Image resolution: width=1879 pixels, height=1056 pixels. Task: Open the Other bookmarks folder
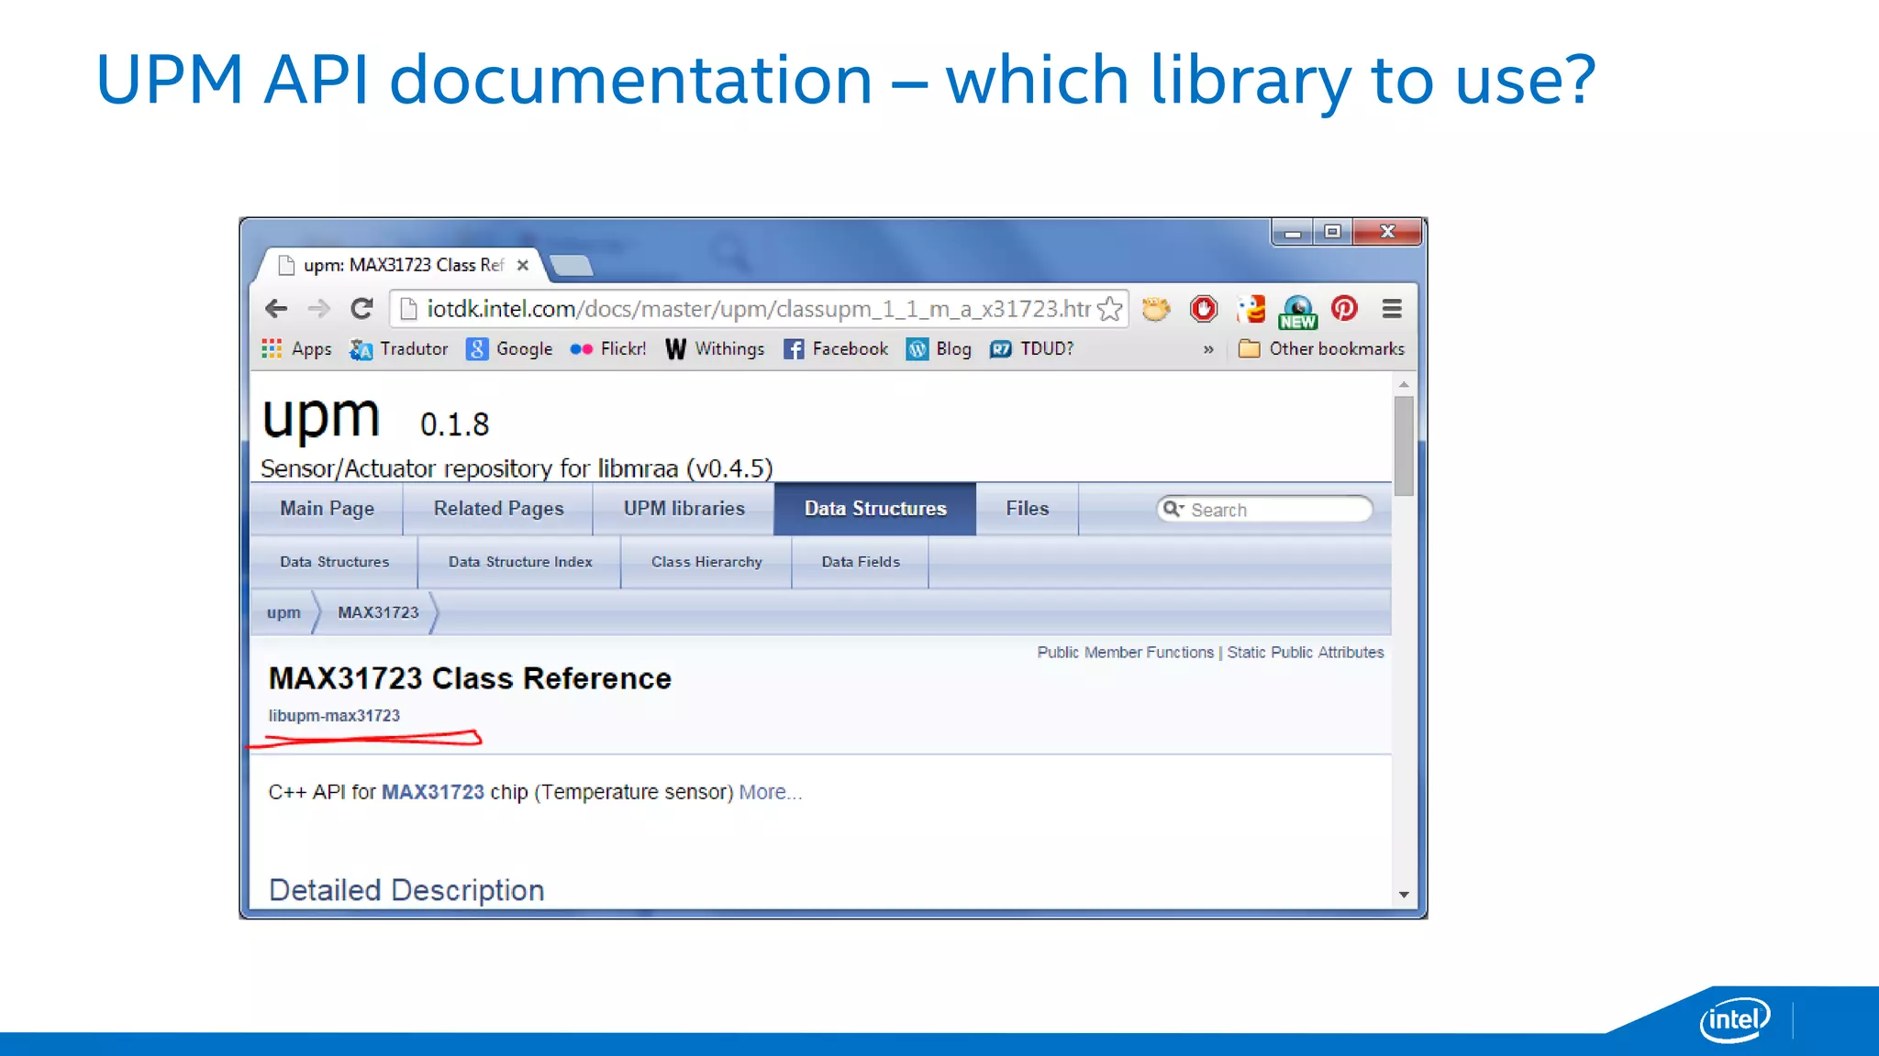click(1321, 349)
